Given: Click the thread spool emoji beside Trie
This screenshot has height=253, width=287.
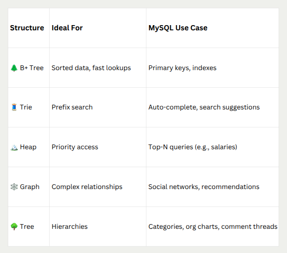Looking at the screenshot, I should (x=14, y=107).
